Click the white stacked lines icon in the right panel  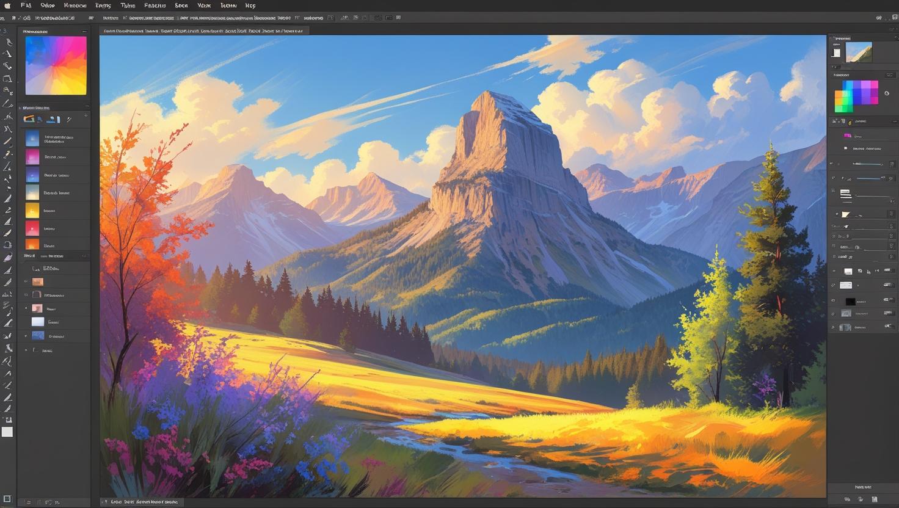click(846, 194)
